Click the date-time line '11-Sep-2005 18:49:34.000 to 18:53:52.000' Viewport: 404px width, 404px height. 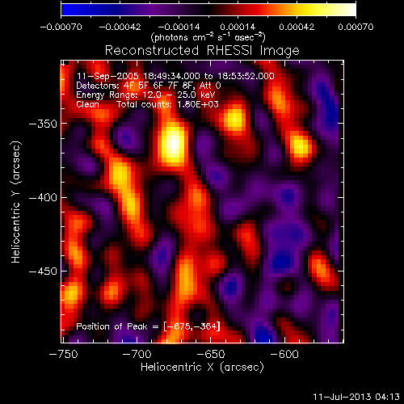[175, 76]
